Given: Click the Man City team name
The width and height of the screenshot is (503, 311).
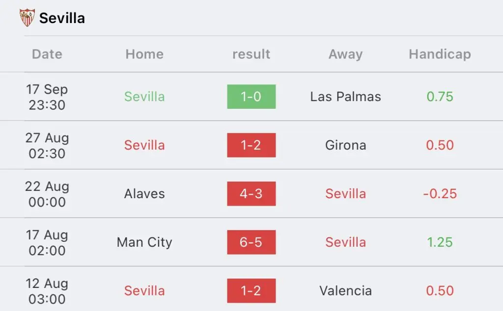Looking at the screenshot, I should point(144,242).
